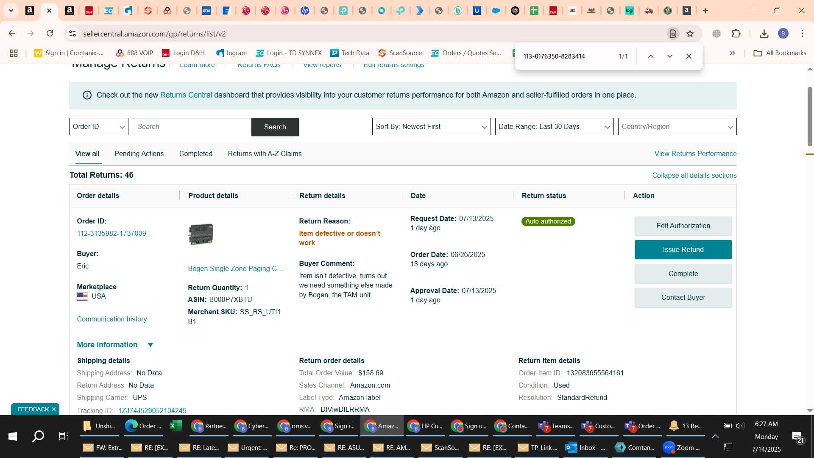814x458 pixels.
Task: Open Task View in taskbar
Action: (63, 436)
